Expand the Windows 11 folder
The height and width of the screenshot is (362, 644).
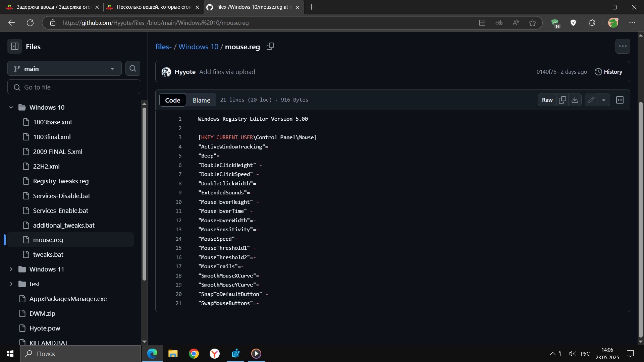tap(11, 269)
